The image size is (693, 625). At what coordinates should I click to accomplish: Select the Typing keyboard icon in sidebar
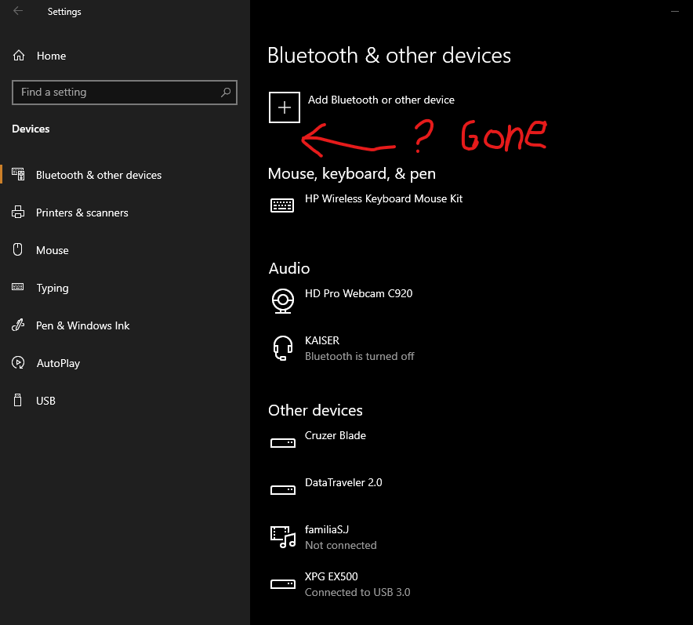pyautogui.click(x=18, y=287)
